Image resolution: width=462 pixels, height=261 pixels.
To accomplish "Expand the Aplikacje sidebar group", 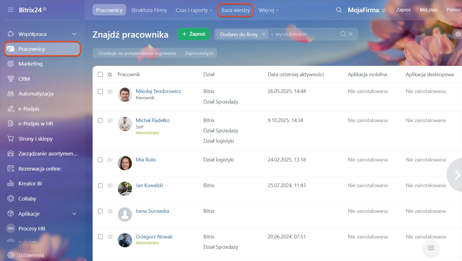I will tap(74, 214).
